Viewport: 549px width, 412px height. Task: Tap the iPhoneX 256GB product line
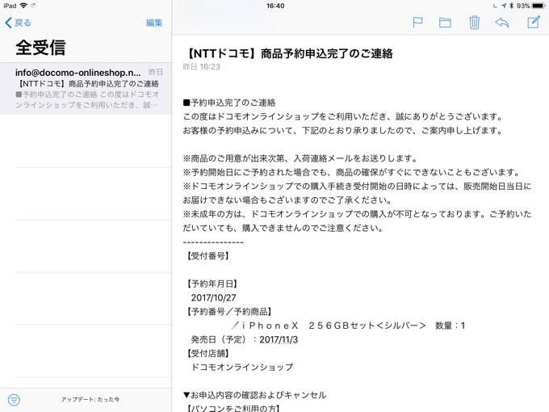click(x=348, y=326)
